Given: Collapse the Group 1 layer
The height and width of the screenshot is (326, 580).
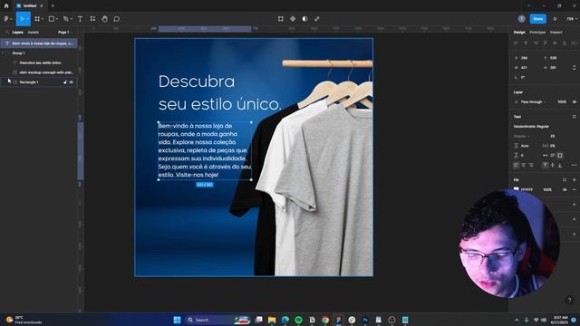Looking at the screenshot, I should point(4,53).
